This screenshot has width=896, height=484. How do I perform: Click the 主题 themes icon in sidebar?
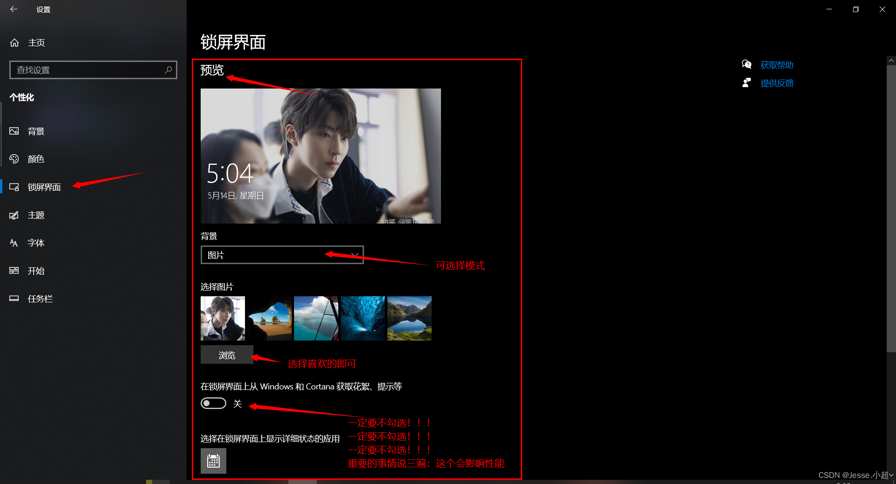click(x=14, y=215)
